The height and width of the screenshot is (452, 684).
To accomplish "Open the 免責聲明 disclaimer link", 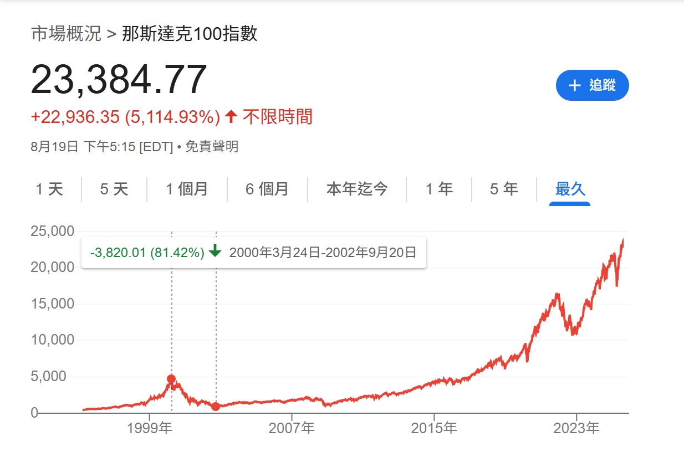I will coord(212,147).
